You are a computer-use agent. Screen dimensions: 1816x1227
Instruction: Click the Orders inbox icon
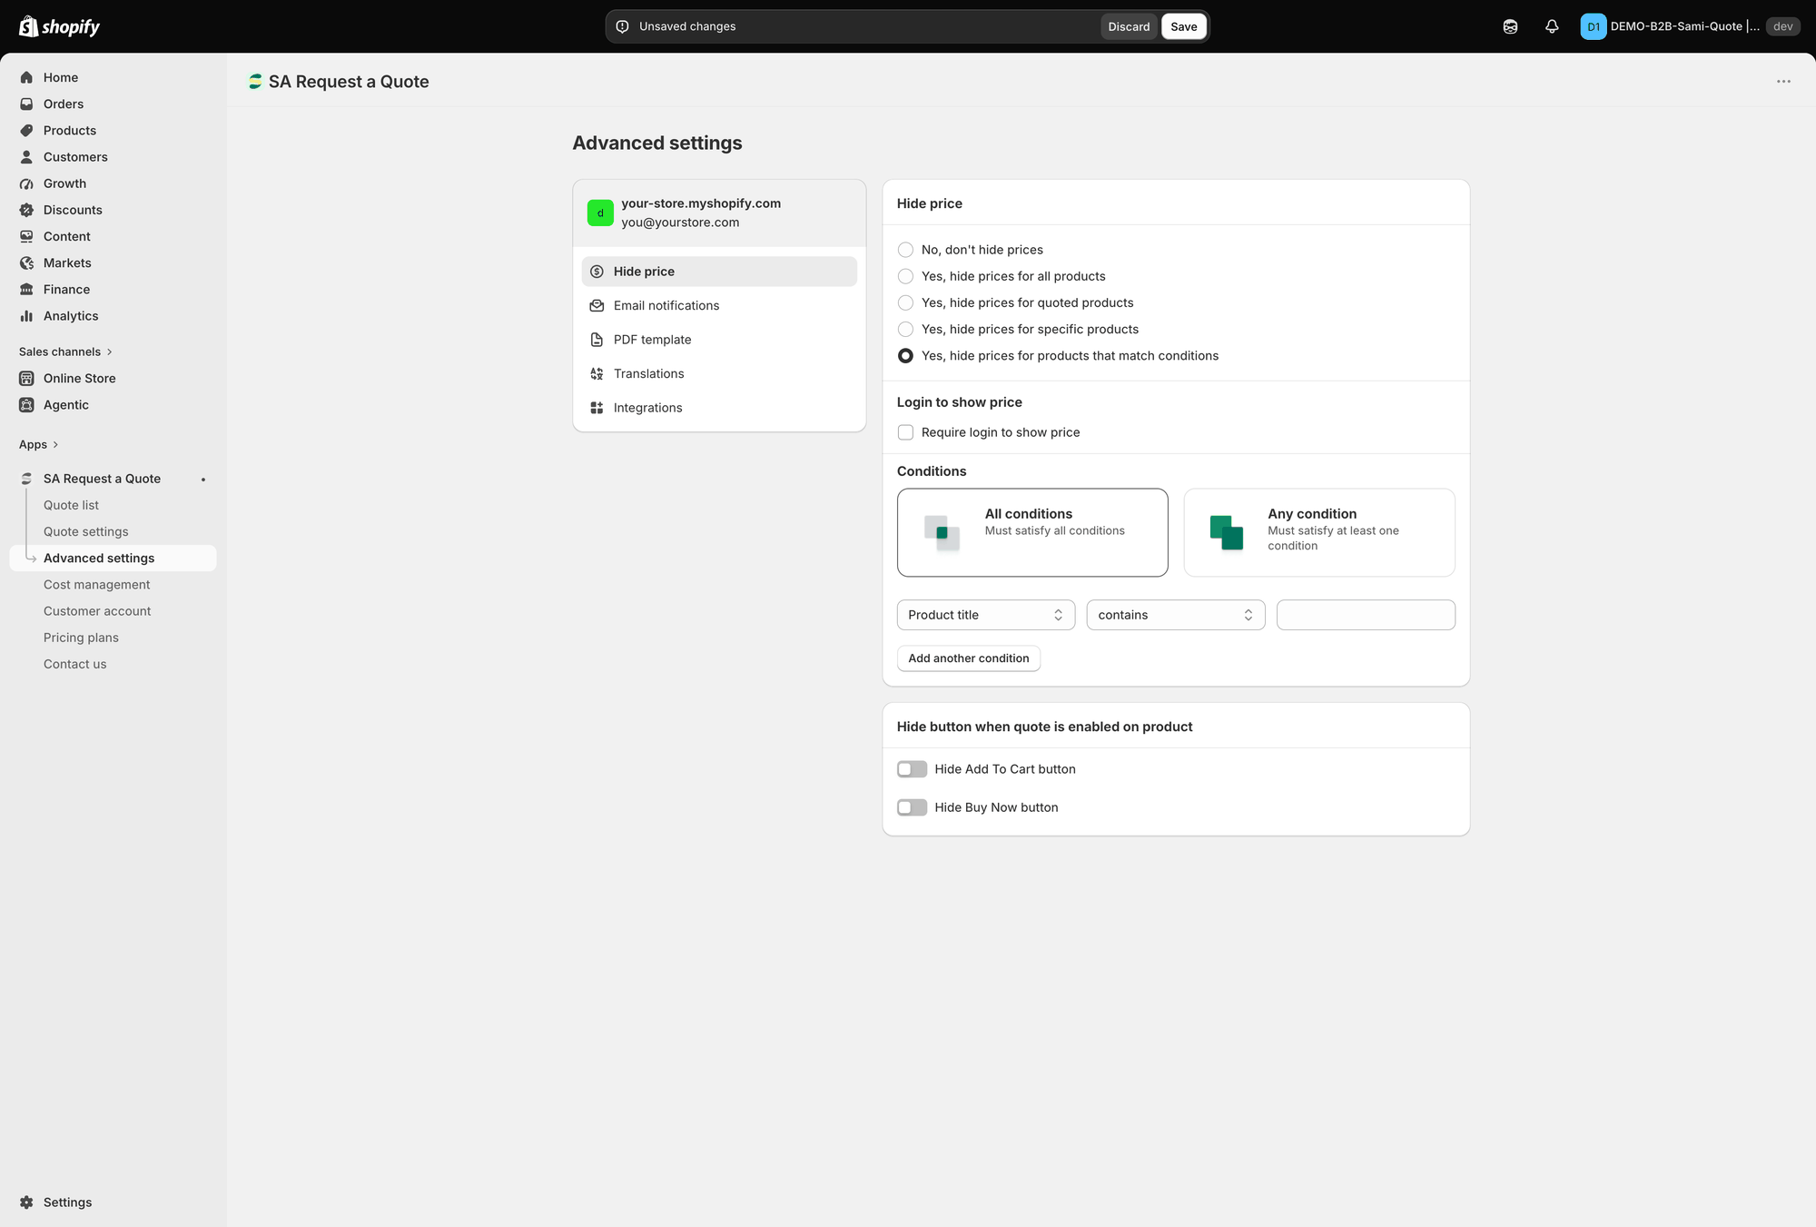point(26,104)
